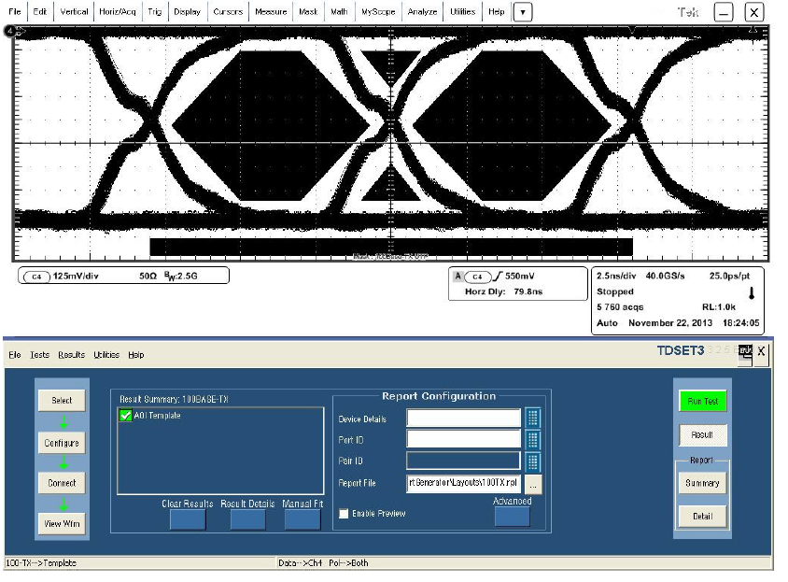Open the report Summary button
The width and height of the screenshot is (788, 582).
pos(702,483)
